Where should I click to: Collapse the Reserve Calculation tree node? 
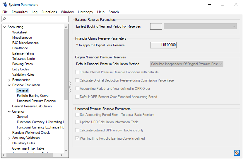click(x=9, y=85)
